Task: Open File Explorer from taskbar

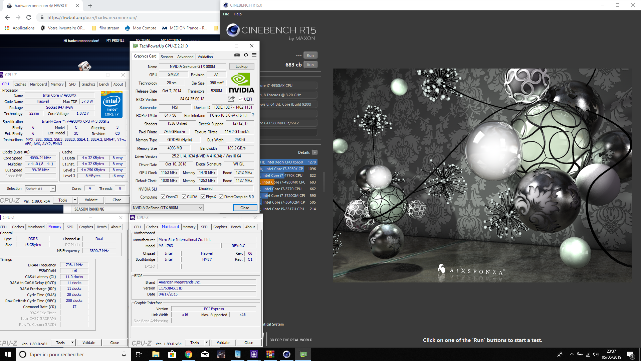Action: click(x=156, y=354)
